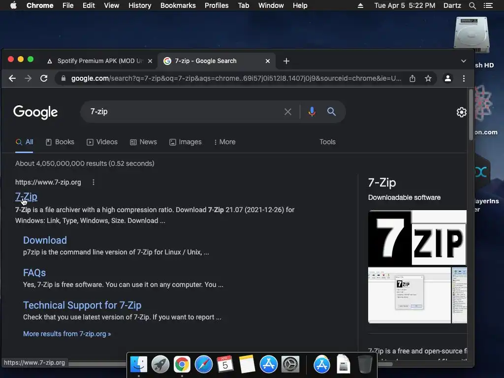Open options menu beside 7-zip.org URL
Viewport: 504px width, 378px height.
[x=94, y=182]
